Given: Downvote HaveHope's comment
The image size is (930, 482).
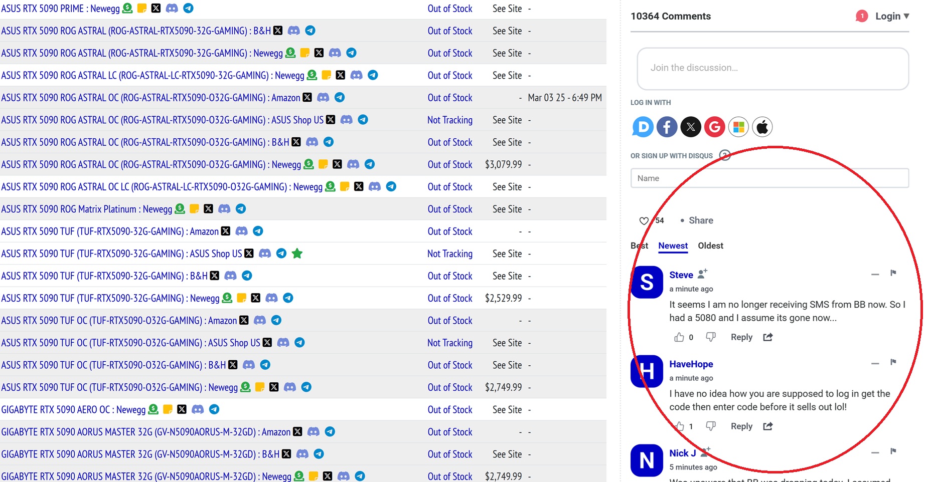Looking at the screenshot, I should pyautogui.click(x=711, y=426).
